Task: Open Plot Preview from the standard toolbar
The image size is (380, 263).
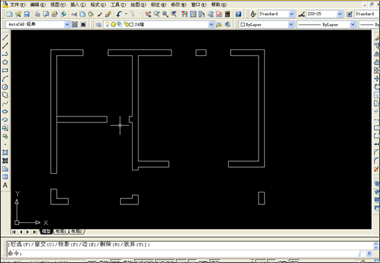Action: (x=45, y=14)
